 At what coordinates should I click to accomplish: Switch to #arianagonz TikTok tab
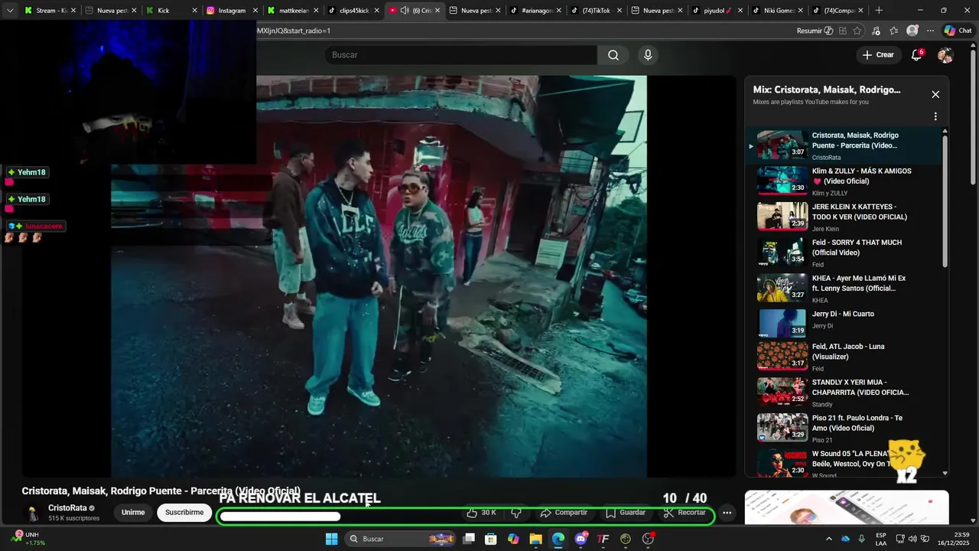coord(535,11)
